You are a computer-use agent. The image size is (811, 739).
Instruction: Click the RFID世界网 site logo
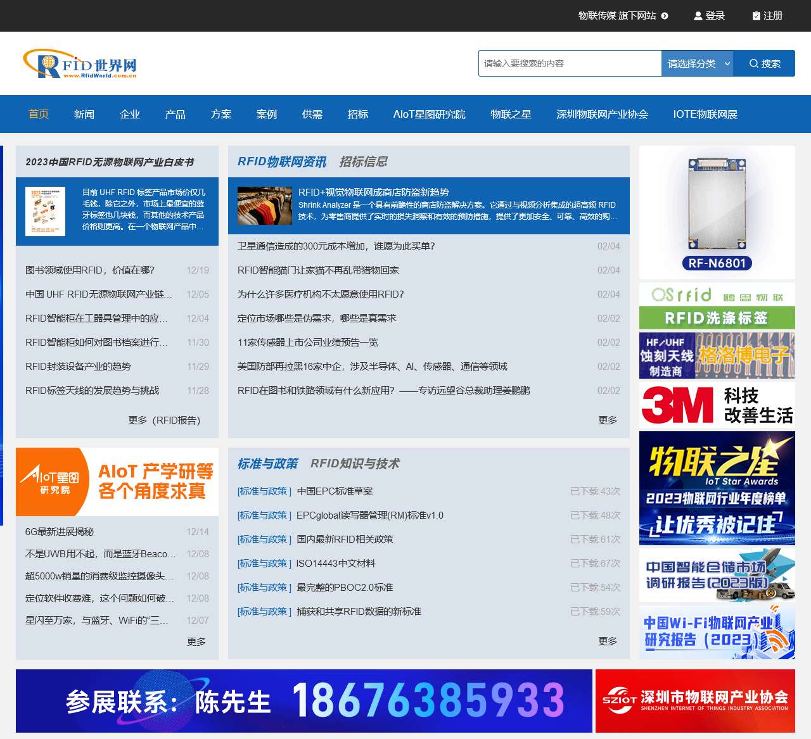click(81, 63)
